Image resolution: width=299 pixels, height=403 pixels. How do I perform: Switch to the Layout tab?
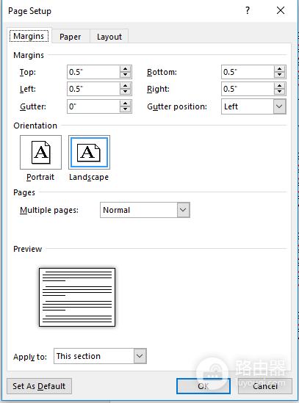109,37
